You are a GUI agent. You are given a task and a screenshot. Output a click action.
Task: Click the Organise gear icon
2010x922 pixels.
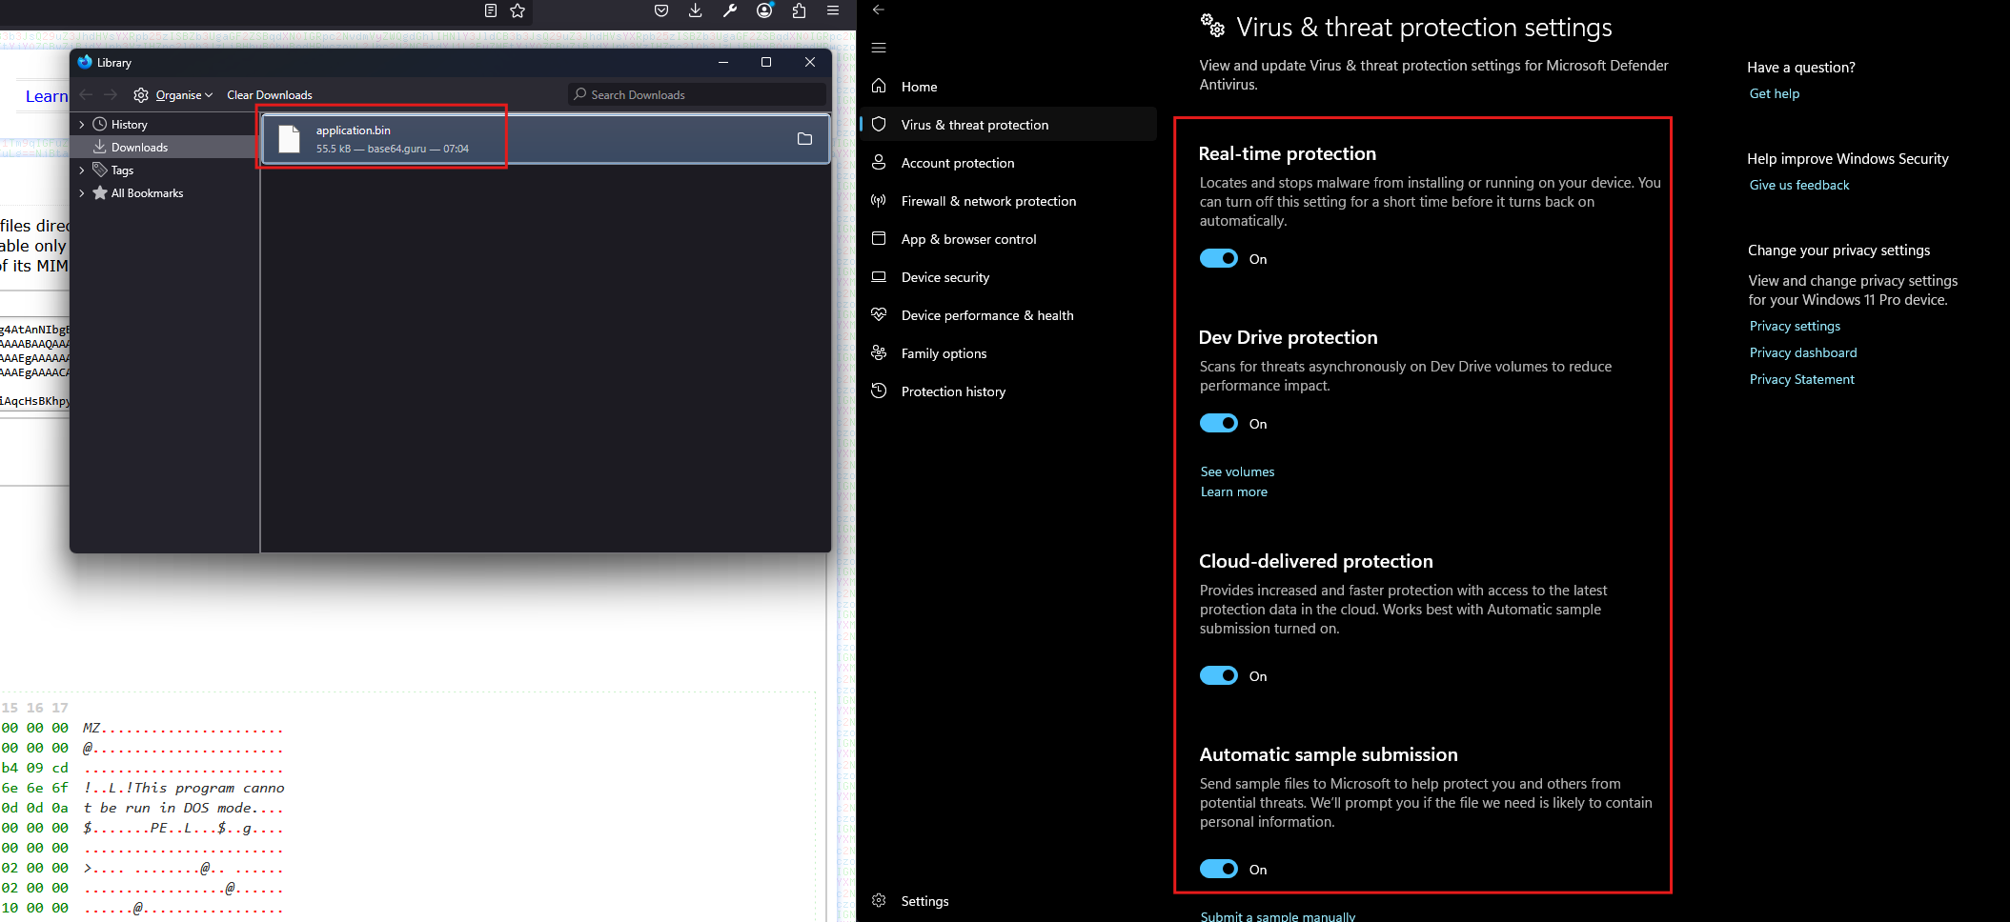tap(141, 94)
